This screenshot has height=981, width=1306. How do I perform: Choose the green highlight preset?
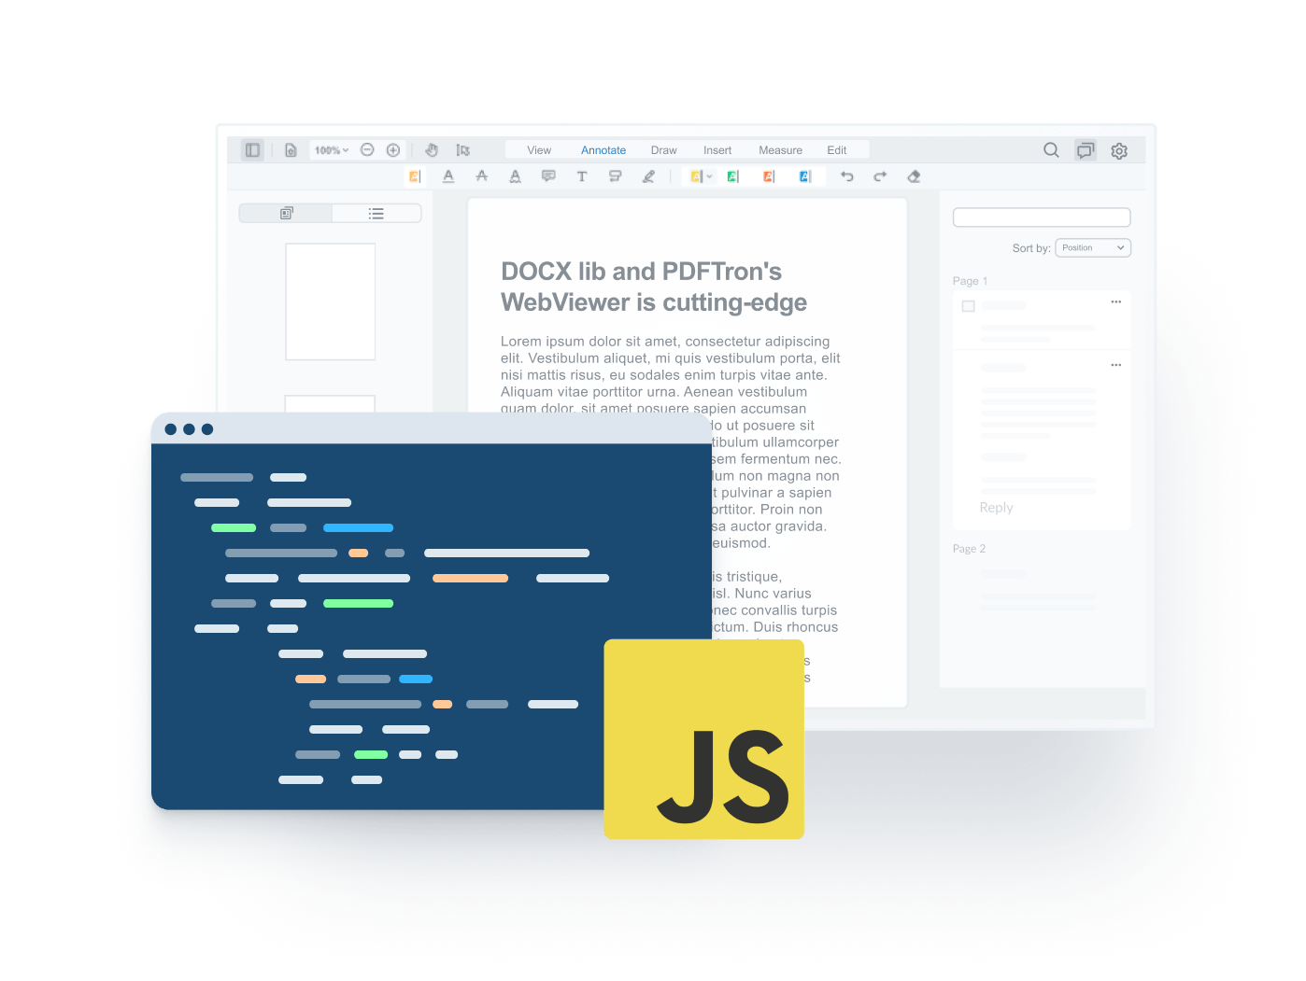click(x=733, y=176)
